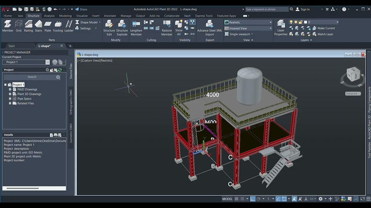
Task: Pick the Railing tool
Action: pyautogui.click(x=28, y=26)
